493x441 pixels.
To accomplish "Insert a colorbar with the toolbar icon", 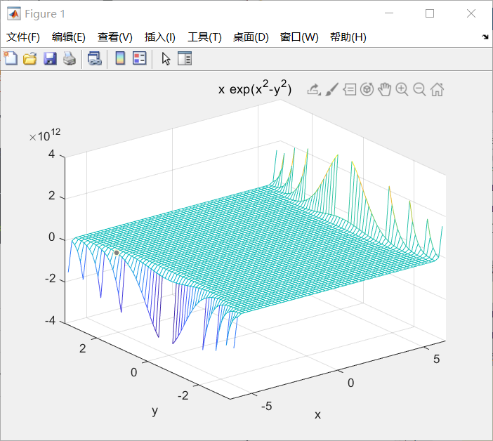I will click(120, 58).
